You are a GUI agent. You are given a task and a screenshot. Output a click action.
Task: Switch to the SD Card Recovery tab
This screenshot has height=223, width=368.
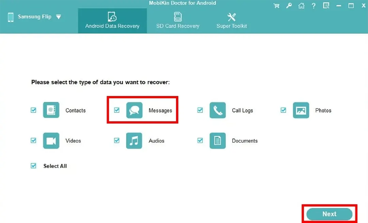pyautogui.click(x=177, y=20)
